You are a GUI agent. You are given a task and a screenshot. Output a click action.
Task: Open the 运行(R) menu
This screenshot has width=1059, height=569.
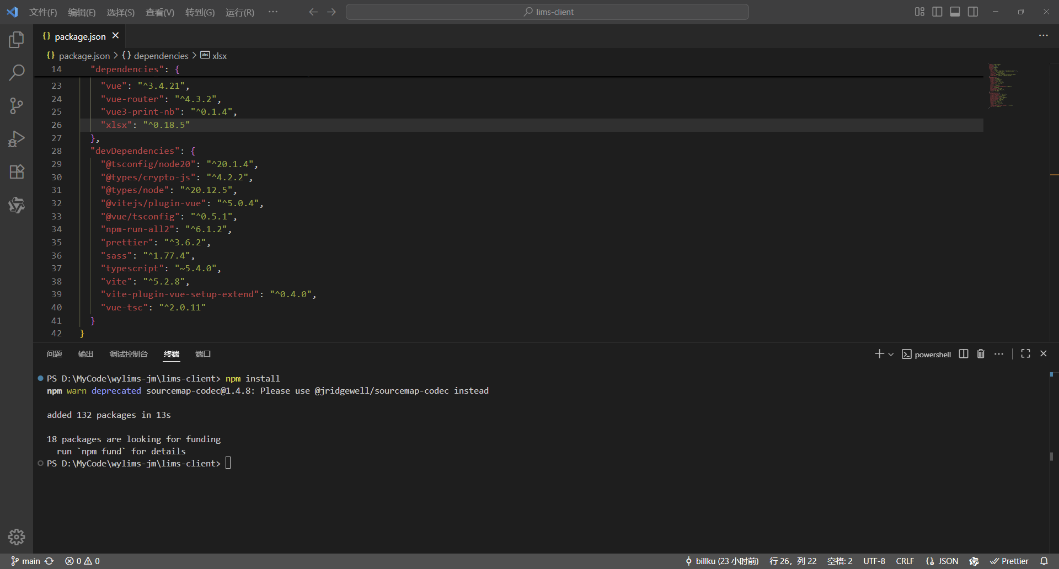point(239,12)
